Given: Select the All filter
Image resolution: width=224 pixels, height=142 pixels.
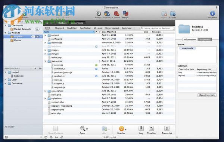Looking at the screenshot, I should pyautogui.click(x=47, y=28).
